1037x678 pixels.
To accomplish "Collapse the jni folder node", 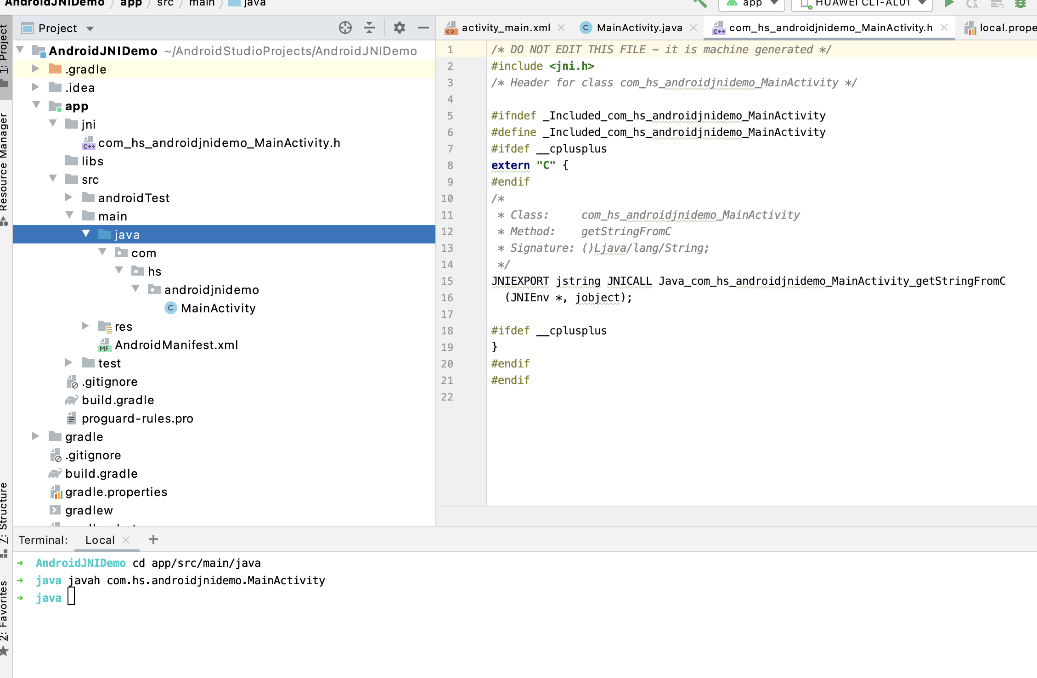I will (53, 124).
